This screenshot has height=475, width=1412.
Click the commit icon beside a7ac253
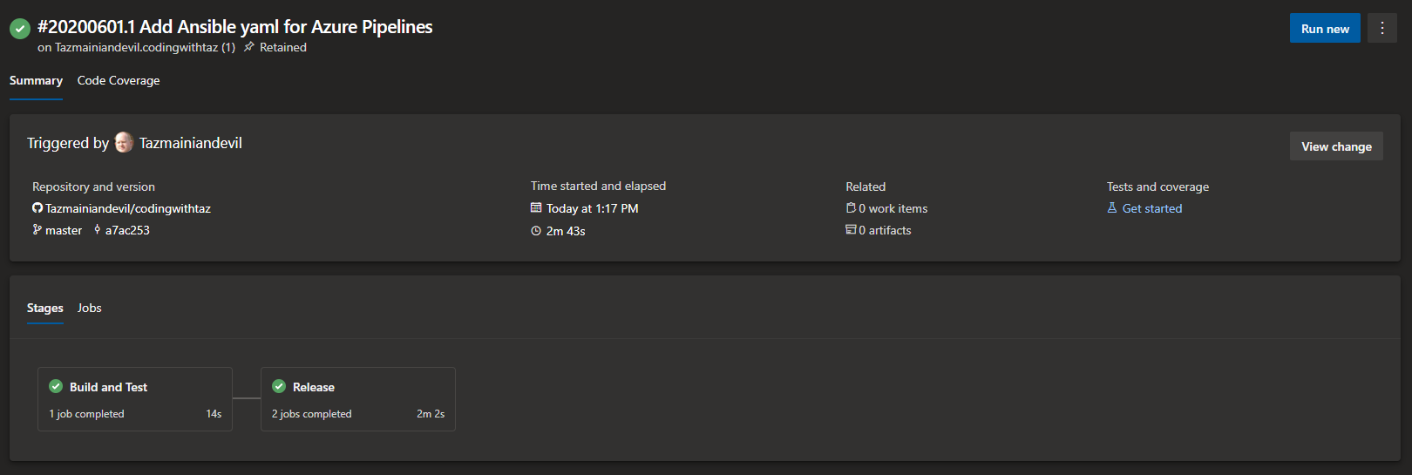[97, 230]
